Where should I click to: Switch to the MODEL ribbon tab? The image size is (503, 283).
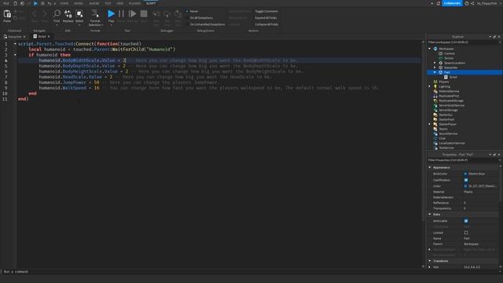[79, 3]
